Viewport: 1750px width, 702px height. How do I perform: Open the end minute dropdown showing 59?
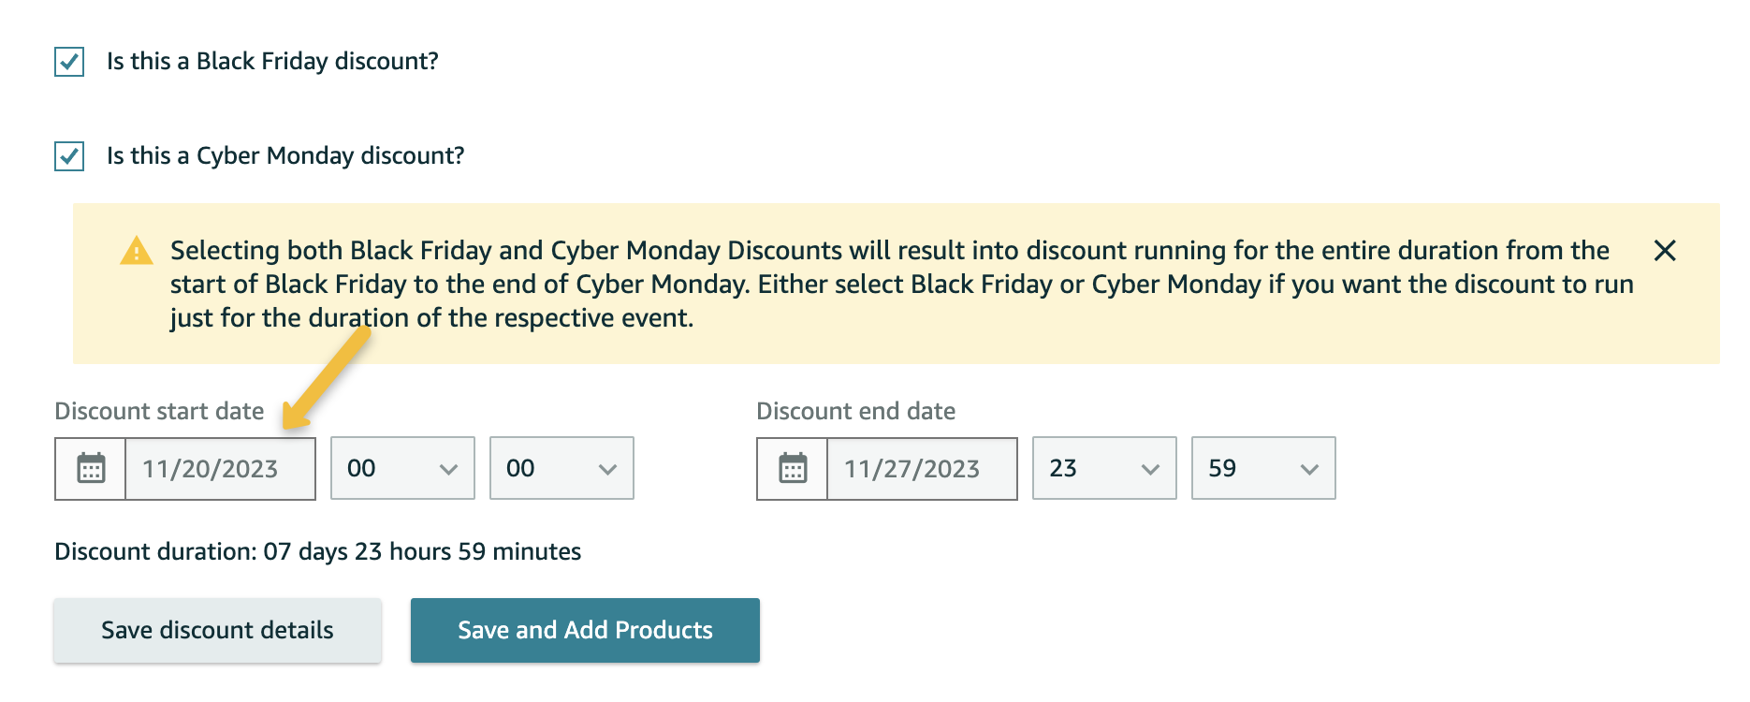point(1263,468)
